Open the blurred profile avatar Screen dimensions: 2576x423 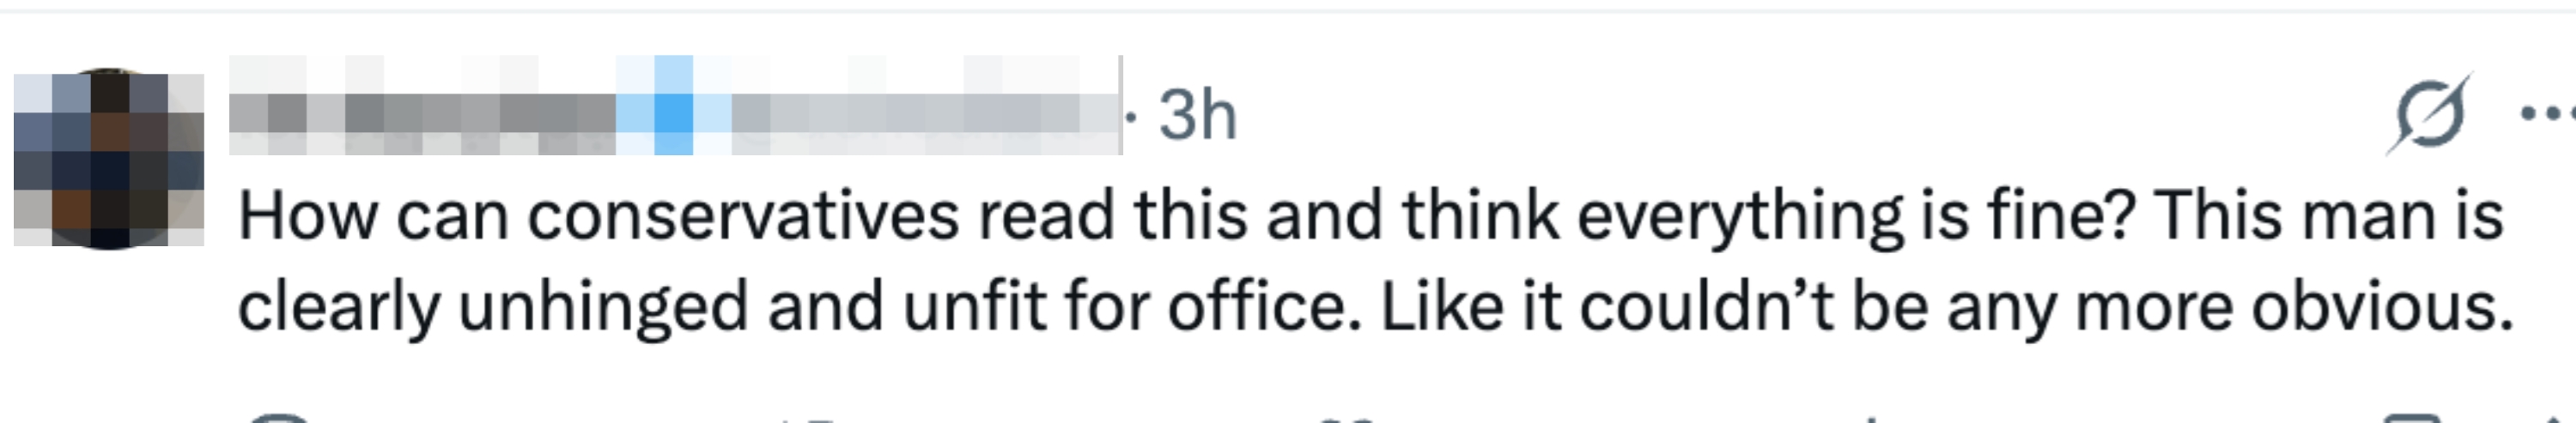(x=108, y=159)
